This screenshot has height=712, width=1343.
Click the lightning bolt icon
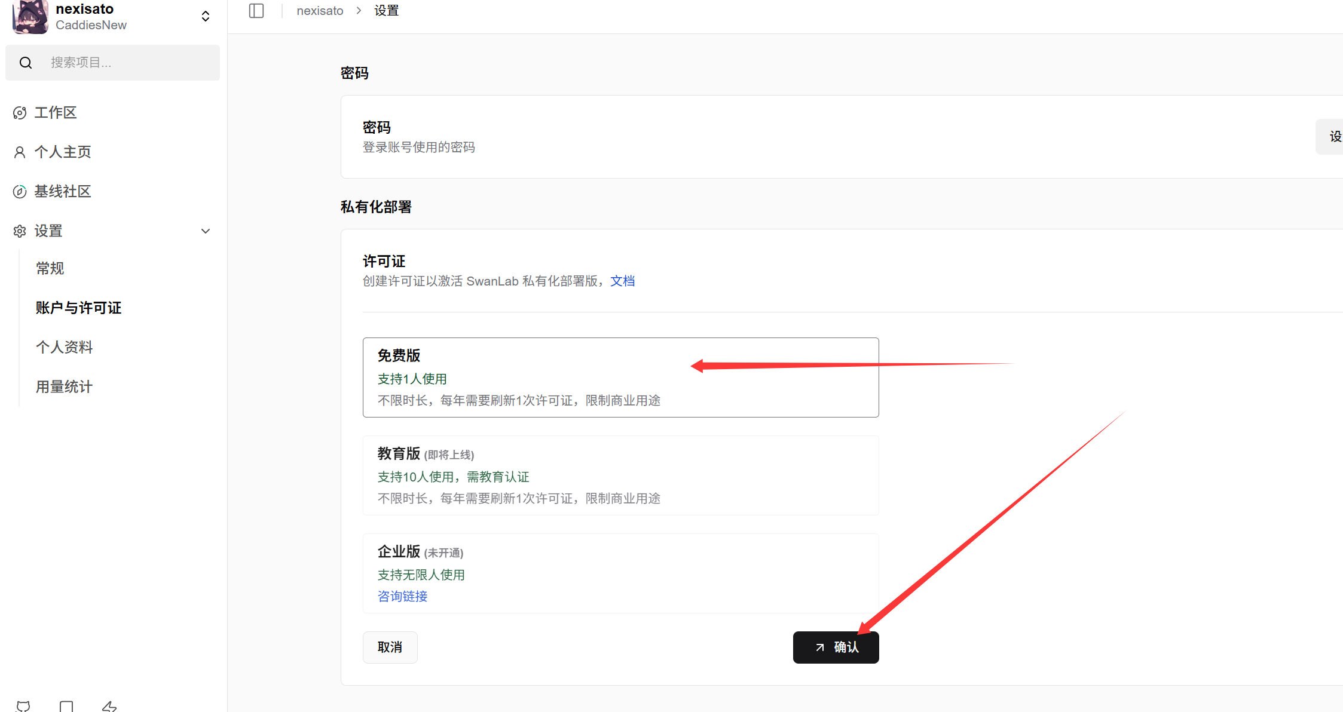click(109, 706)
